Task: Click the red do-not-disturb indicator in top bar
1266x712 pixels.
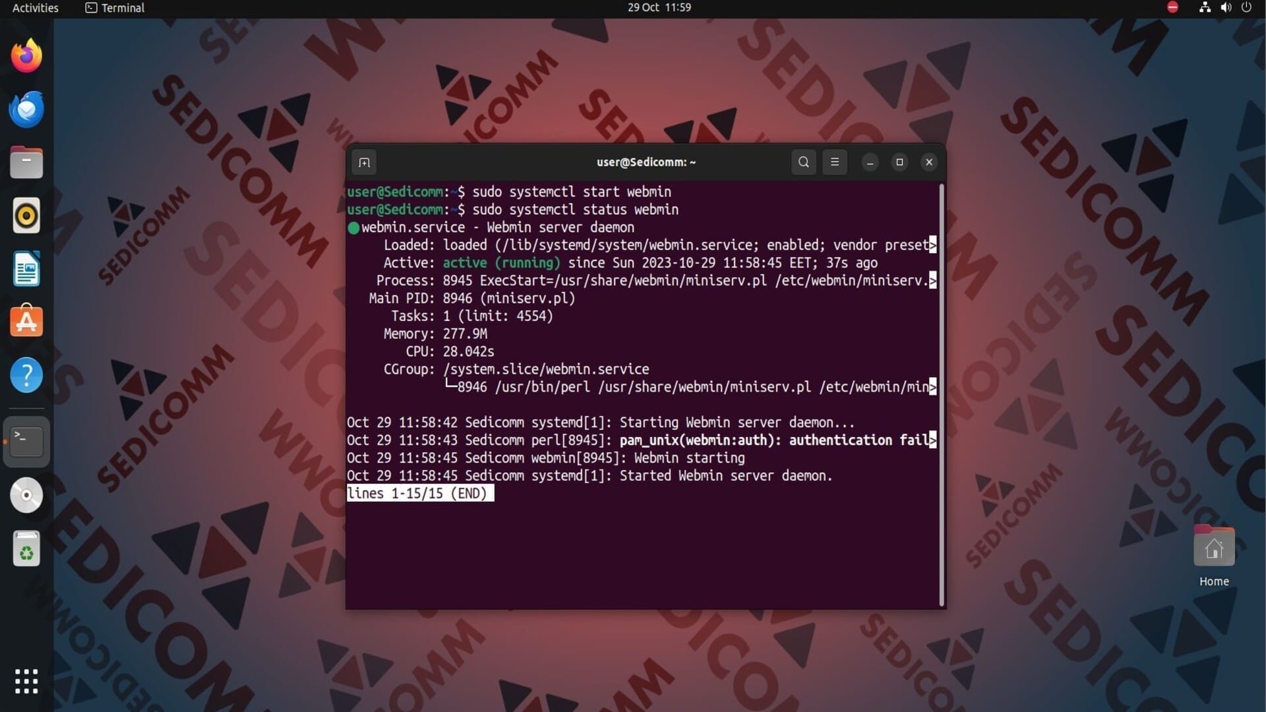Action: 1172,7
